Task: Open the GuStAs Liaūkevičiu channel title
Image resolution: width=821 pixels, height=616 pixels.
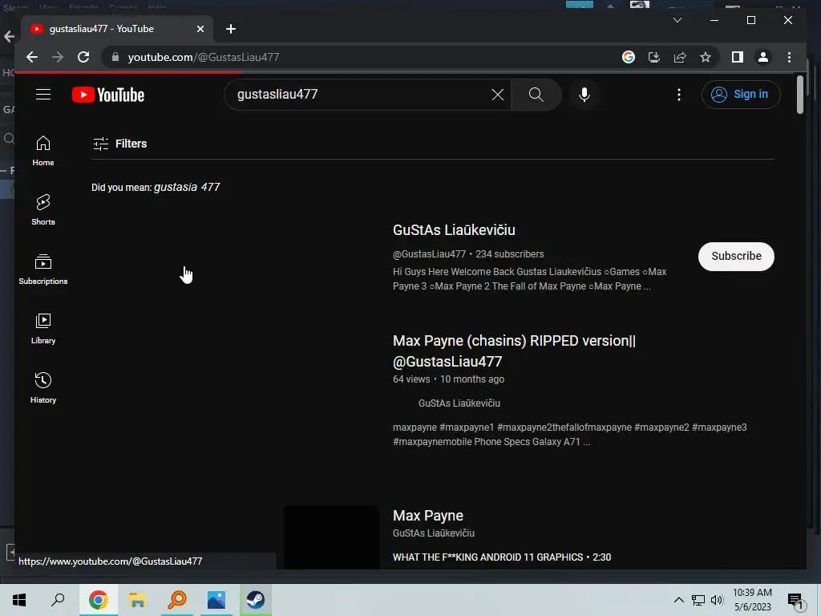Action: (454, 229)
